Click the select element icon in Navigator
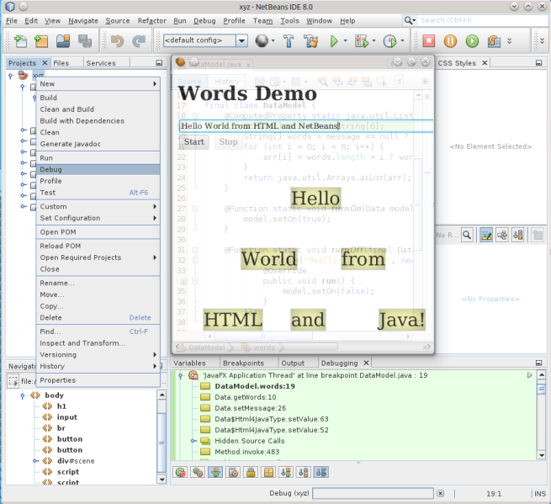Screen dimensions: 551x504 click(x=13, y=381)
